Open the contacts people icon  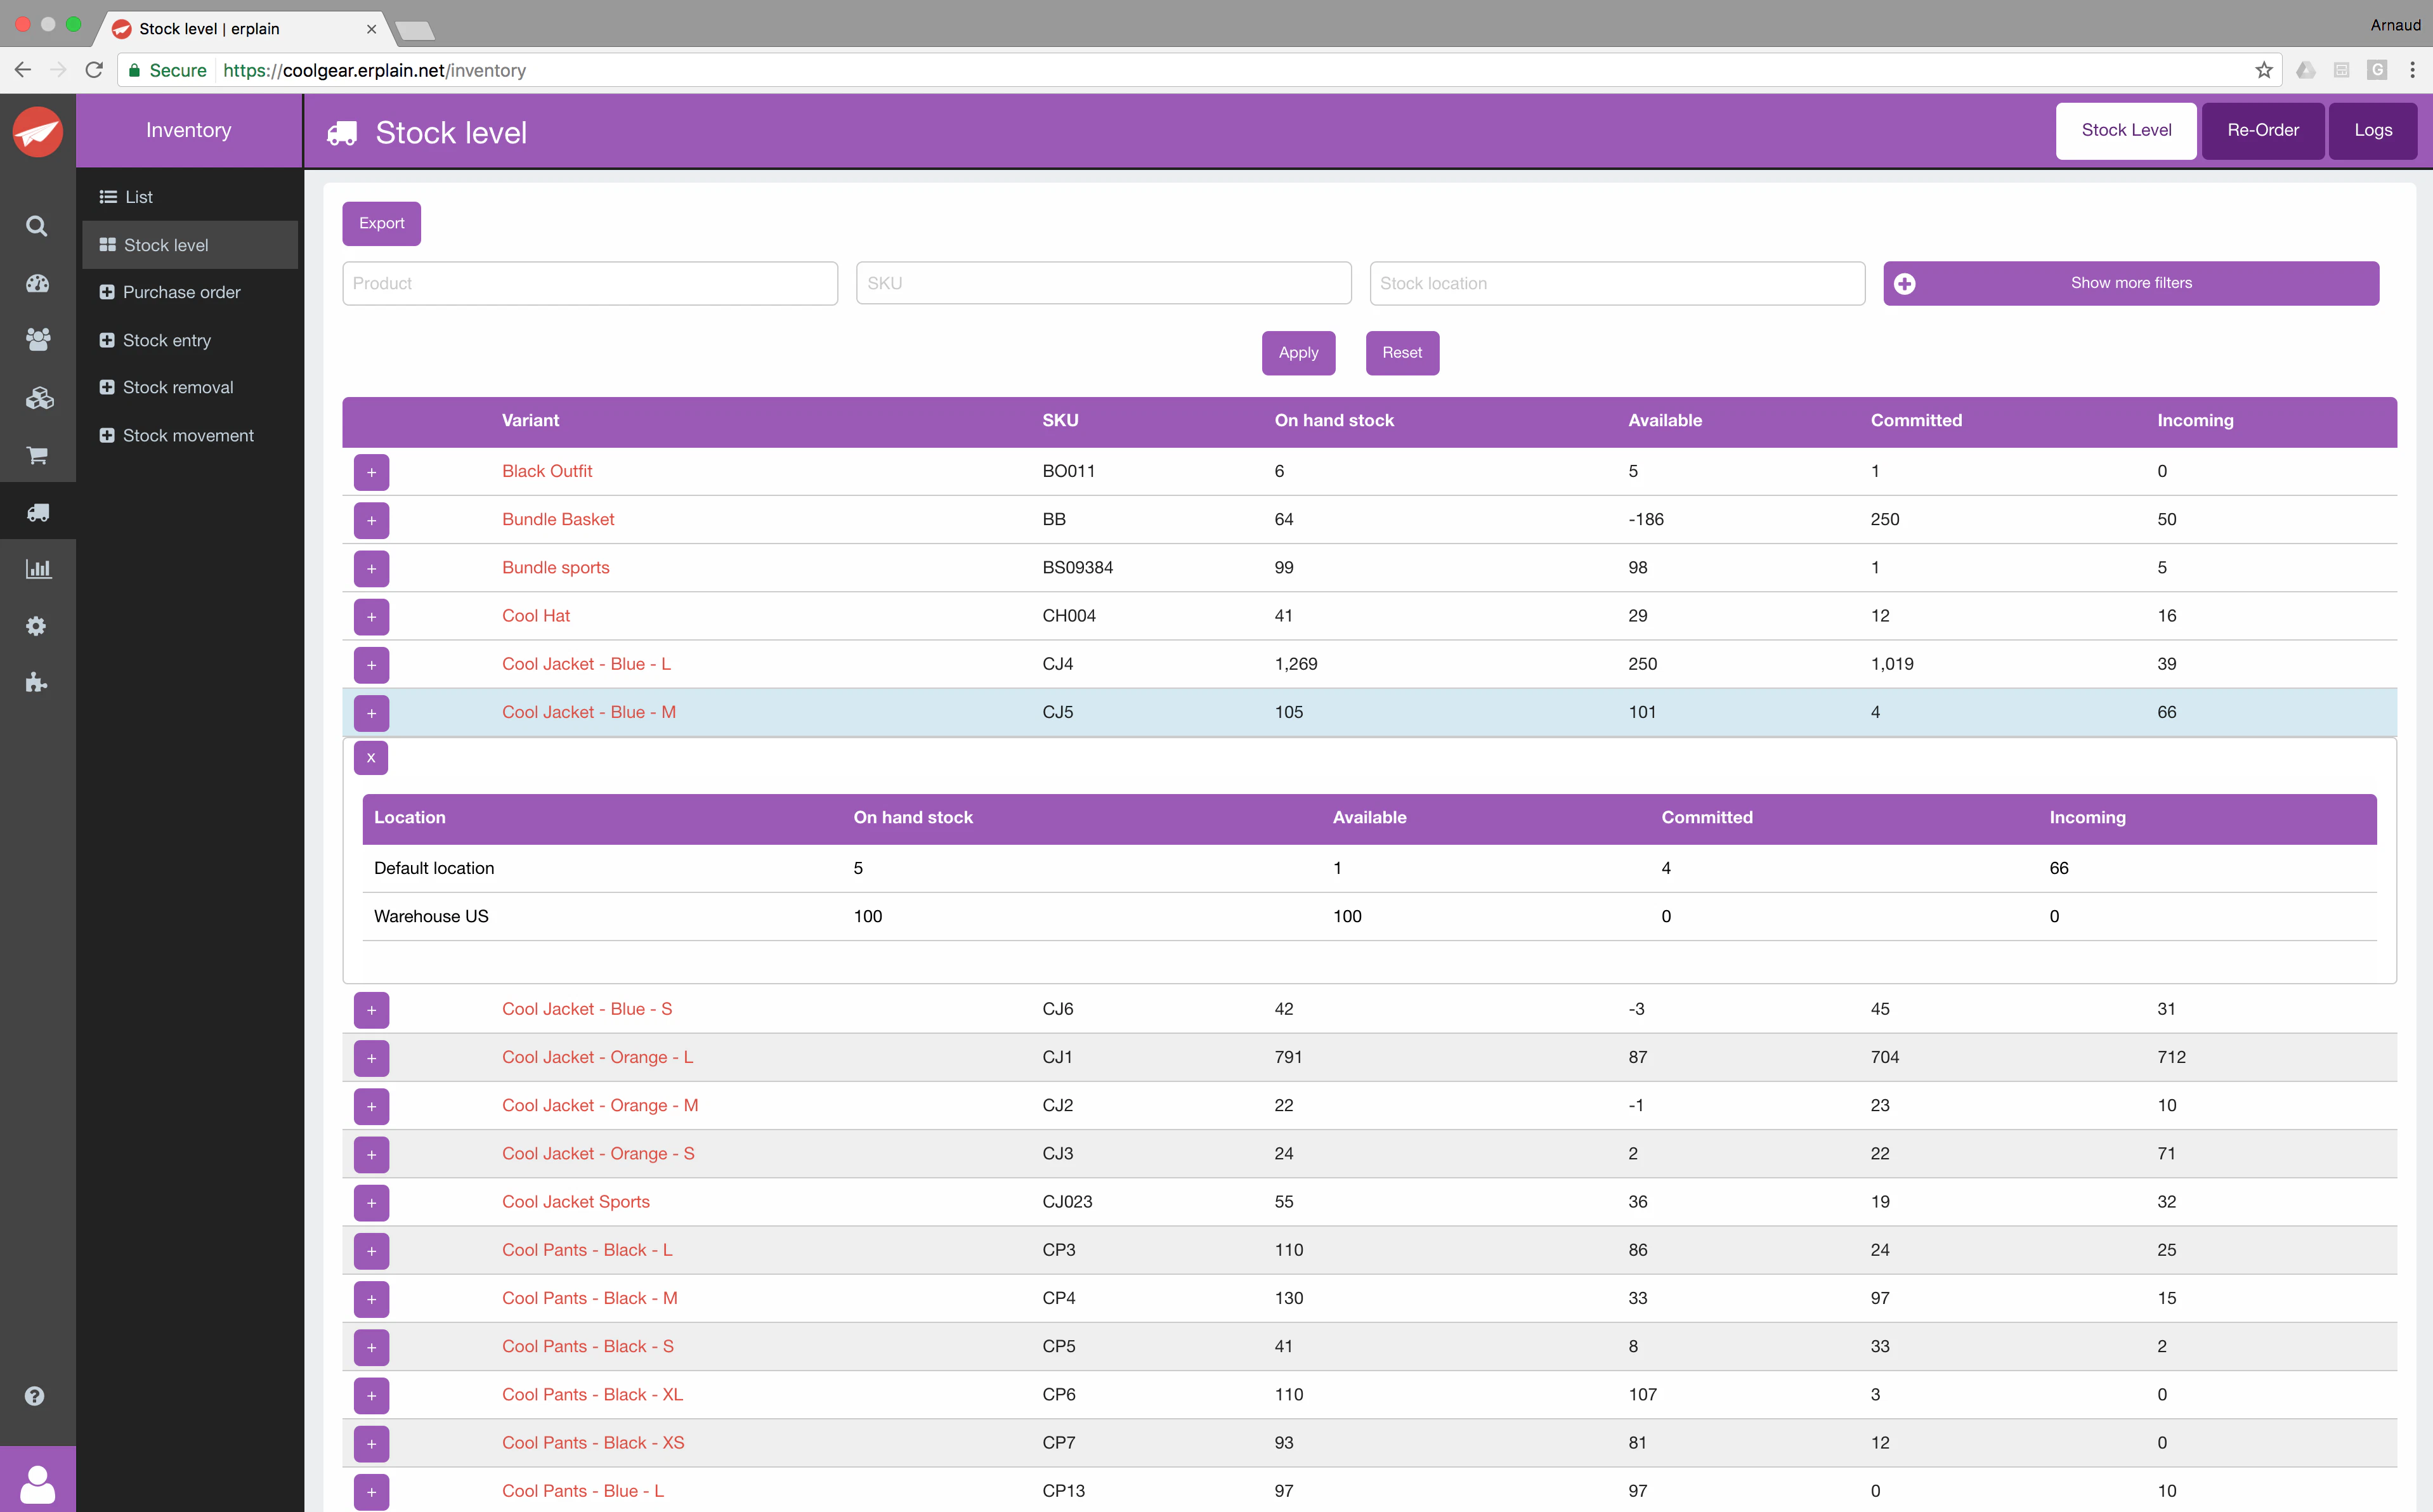point(37,340)
